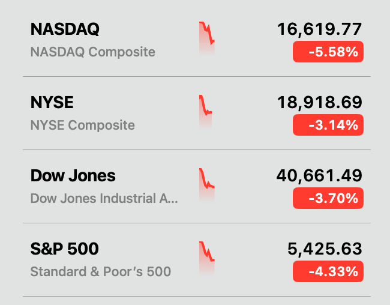Select the NYSE ticker symbol
Screen dimensions: 390x305
[52, 102]
